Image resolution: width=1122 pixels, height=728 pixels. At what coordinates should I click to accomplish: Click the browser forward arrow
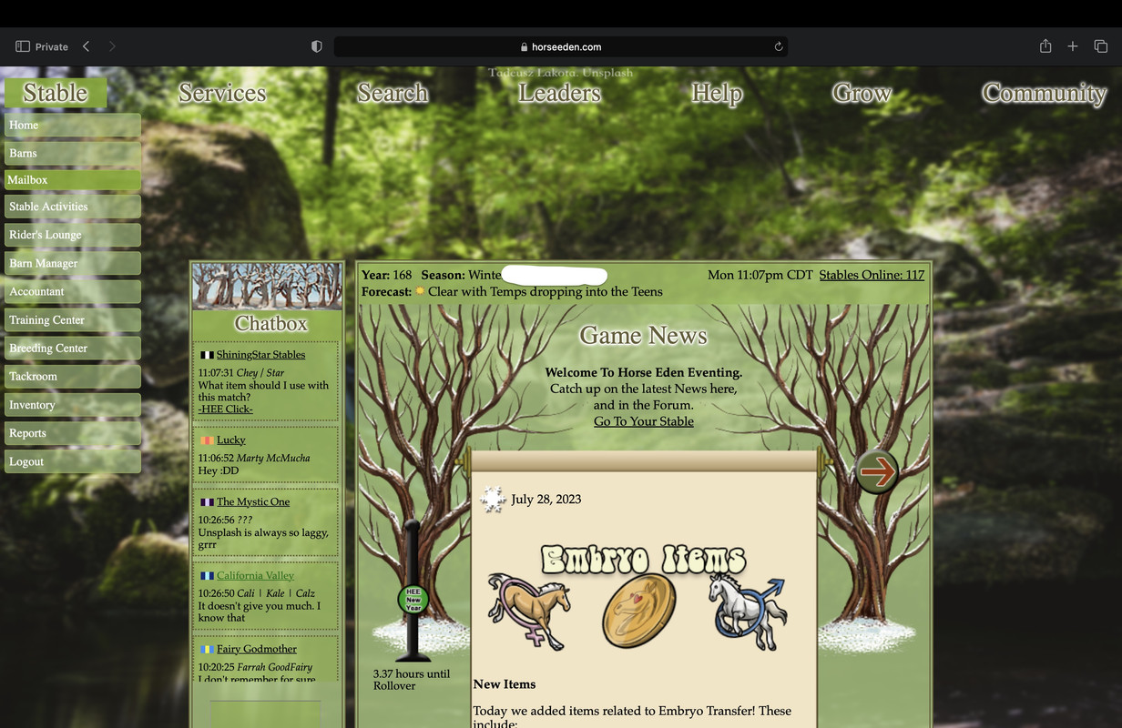pos(112,46)
